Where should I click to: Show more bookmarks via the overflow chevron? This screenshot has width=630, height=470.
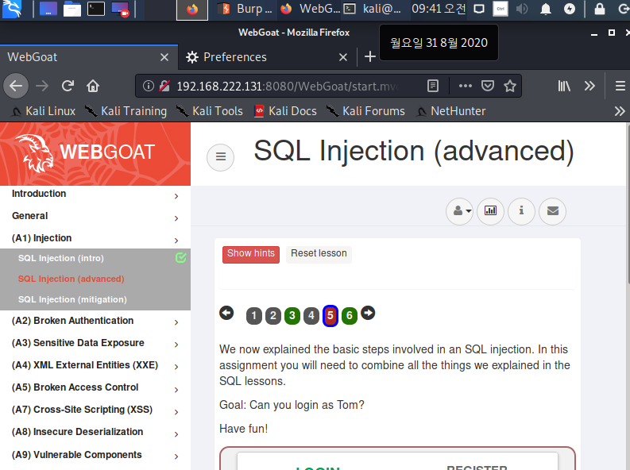[x=620, y=111]
